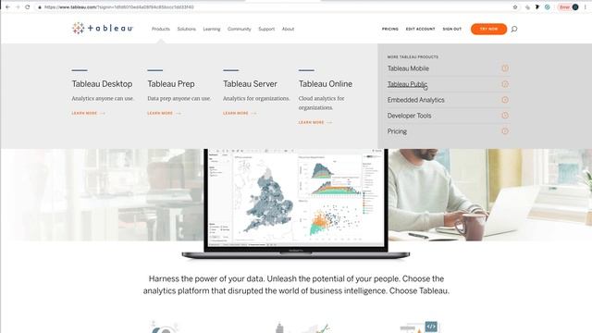
Task: Select Developer Tools
Action: click(409, 116)
